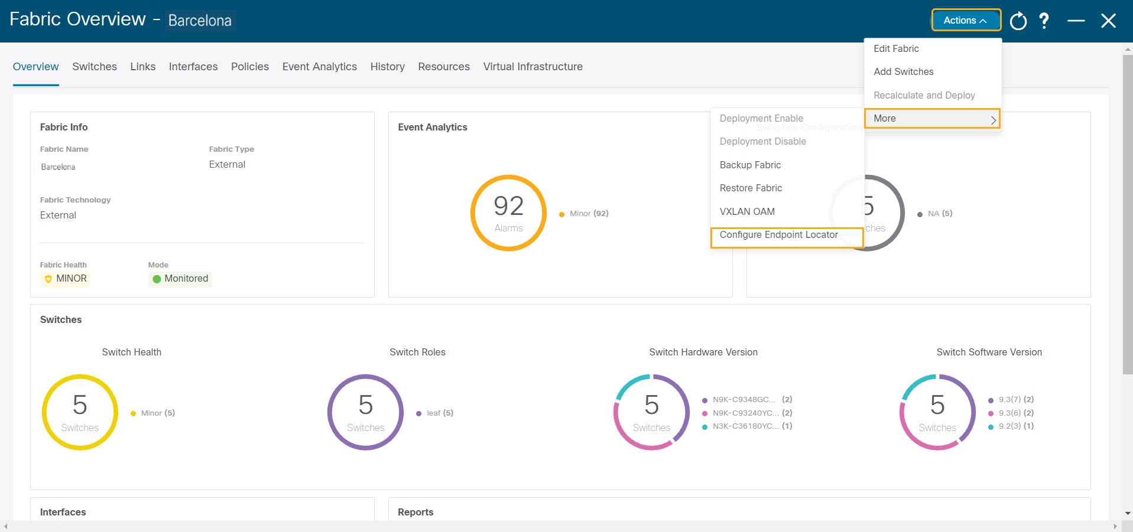
Task: Click the Switch Health donut chart
Action: click(80, 412)
